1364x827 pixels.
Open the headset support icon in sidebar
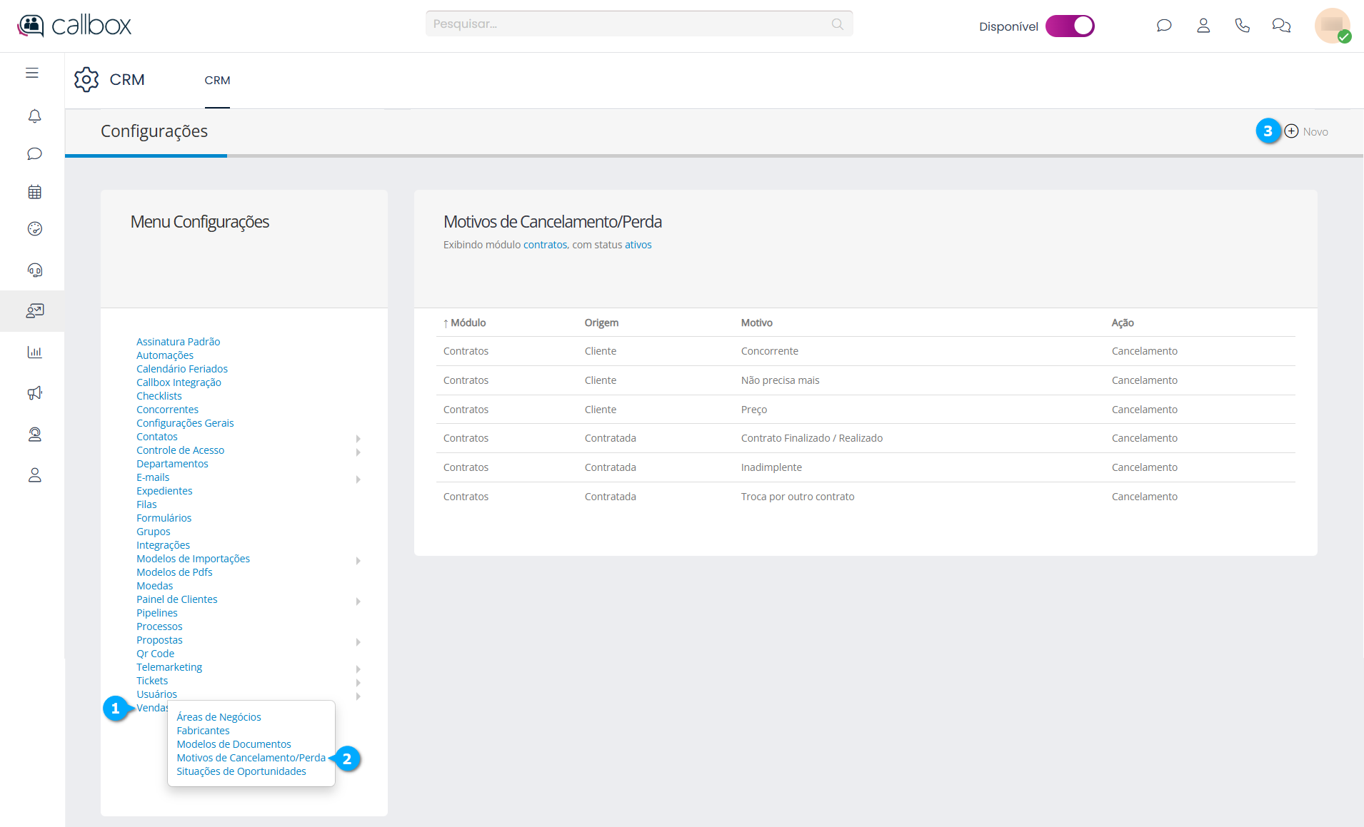[x=34, y=270]
